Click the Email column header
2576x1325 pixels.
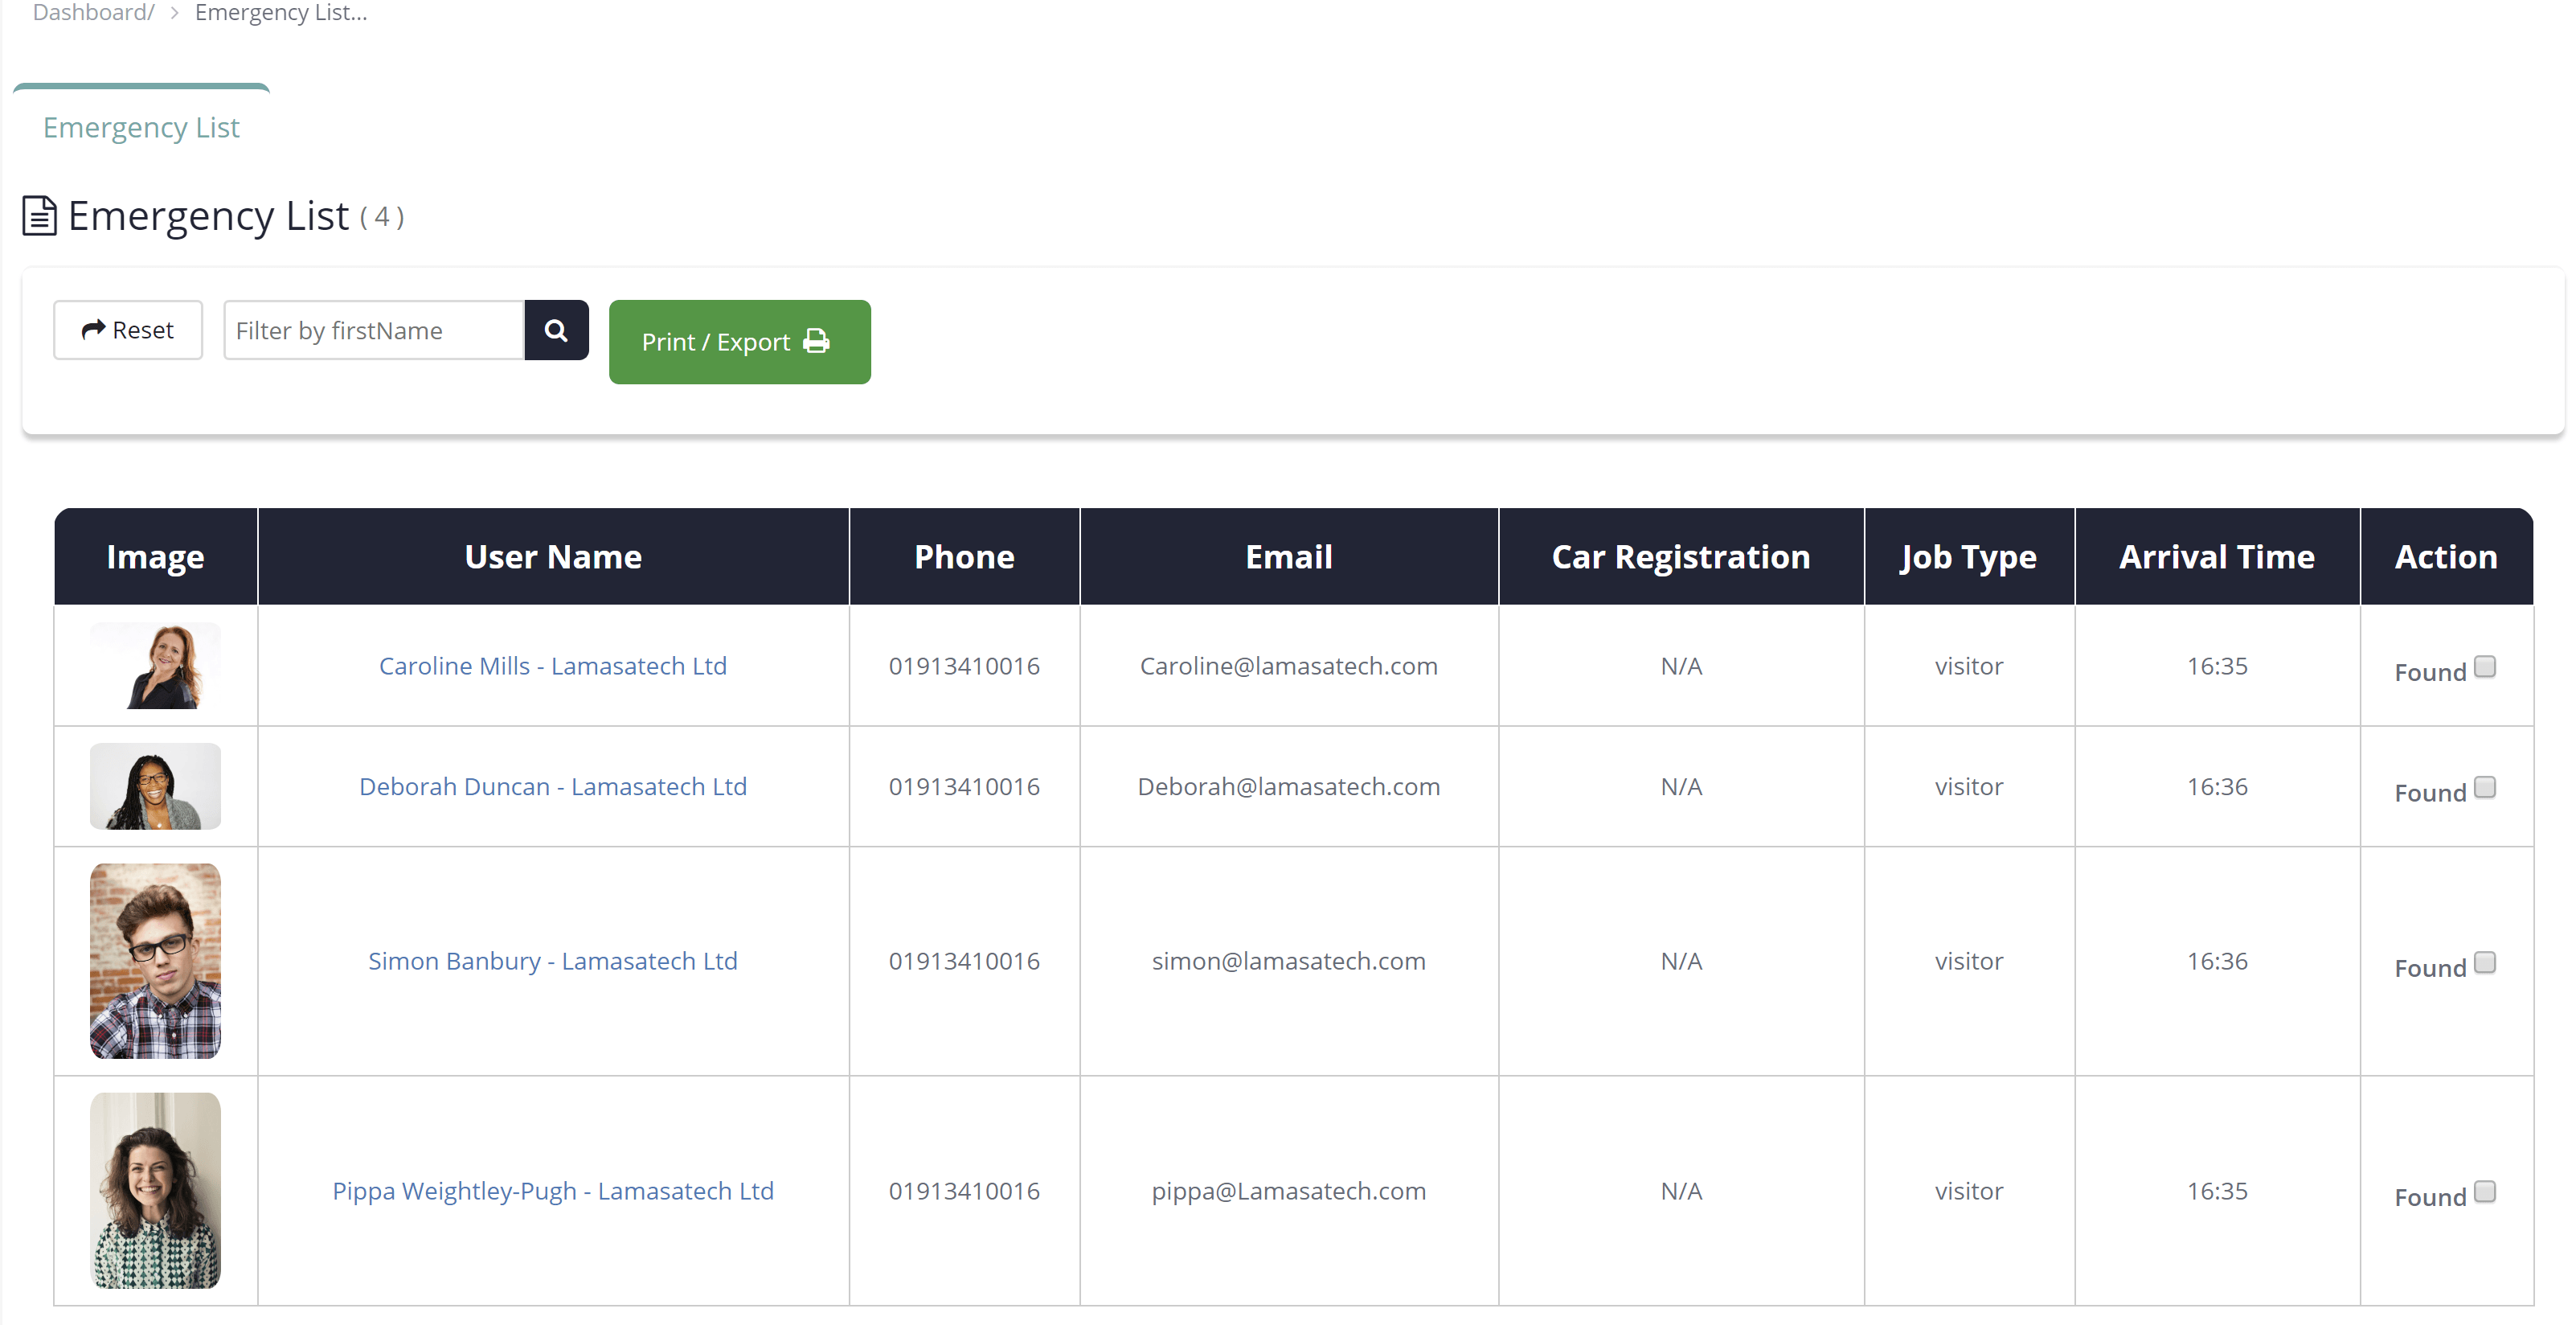[x=1289, y=557]
